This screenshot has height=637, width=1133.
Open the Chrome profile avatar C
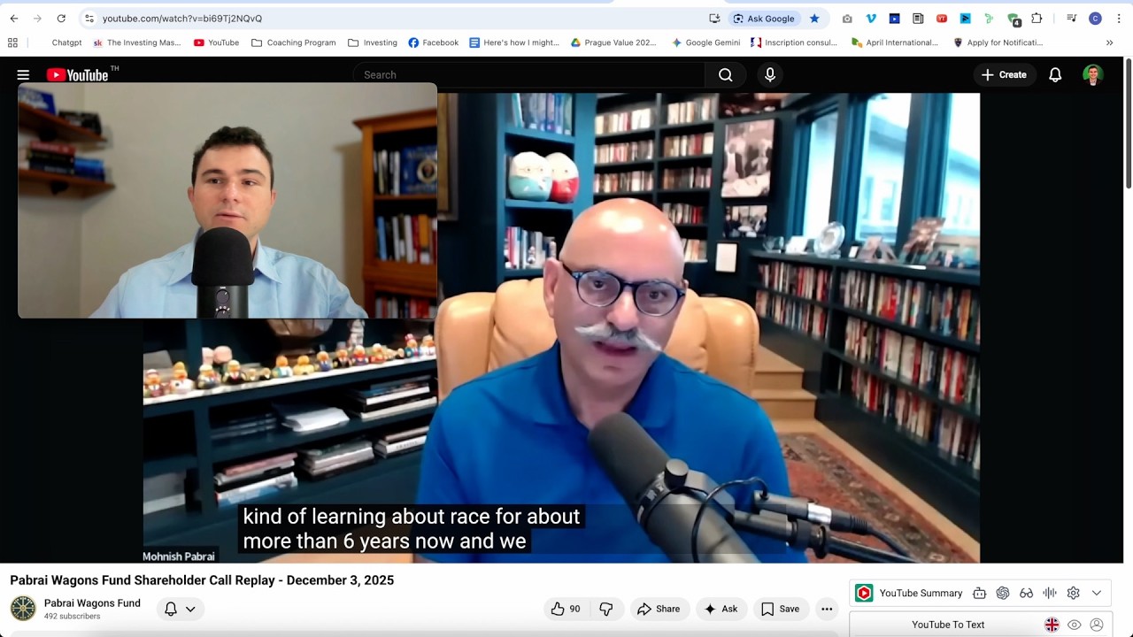click(1095, 19)
